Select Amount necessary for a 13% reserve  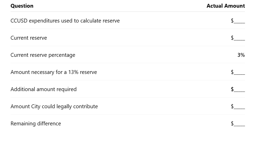(54, 72)
